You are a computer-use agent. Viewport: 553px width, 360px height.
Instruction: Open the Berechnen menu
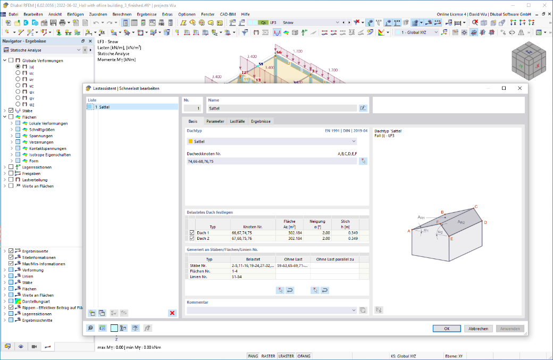(122, 14)
